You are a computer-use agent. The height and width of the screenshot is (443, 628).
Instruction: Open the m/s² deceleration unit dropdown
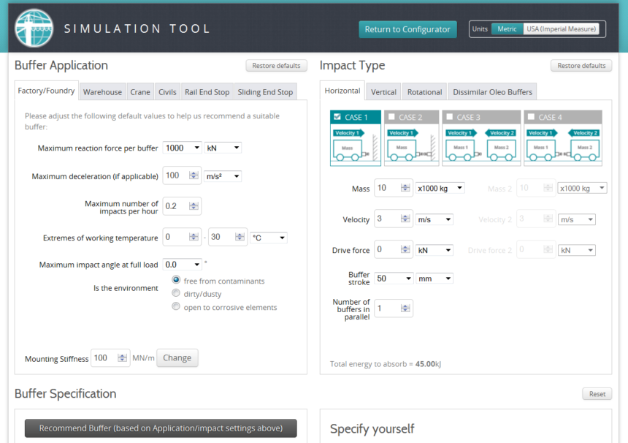pos(223,176)
